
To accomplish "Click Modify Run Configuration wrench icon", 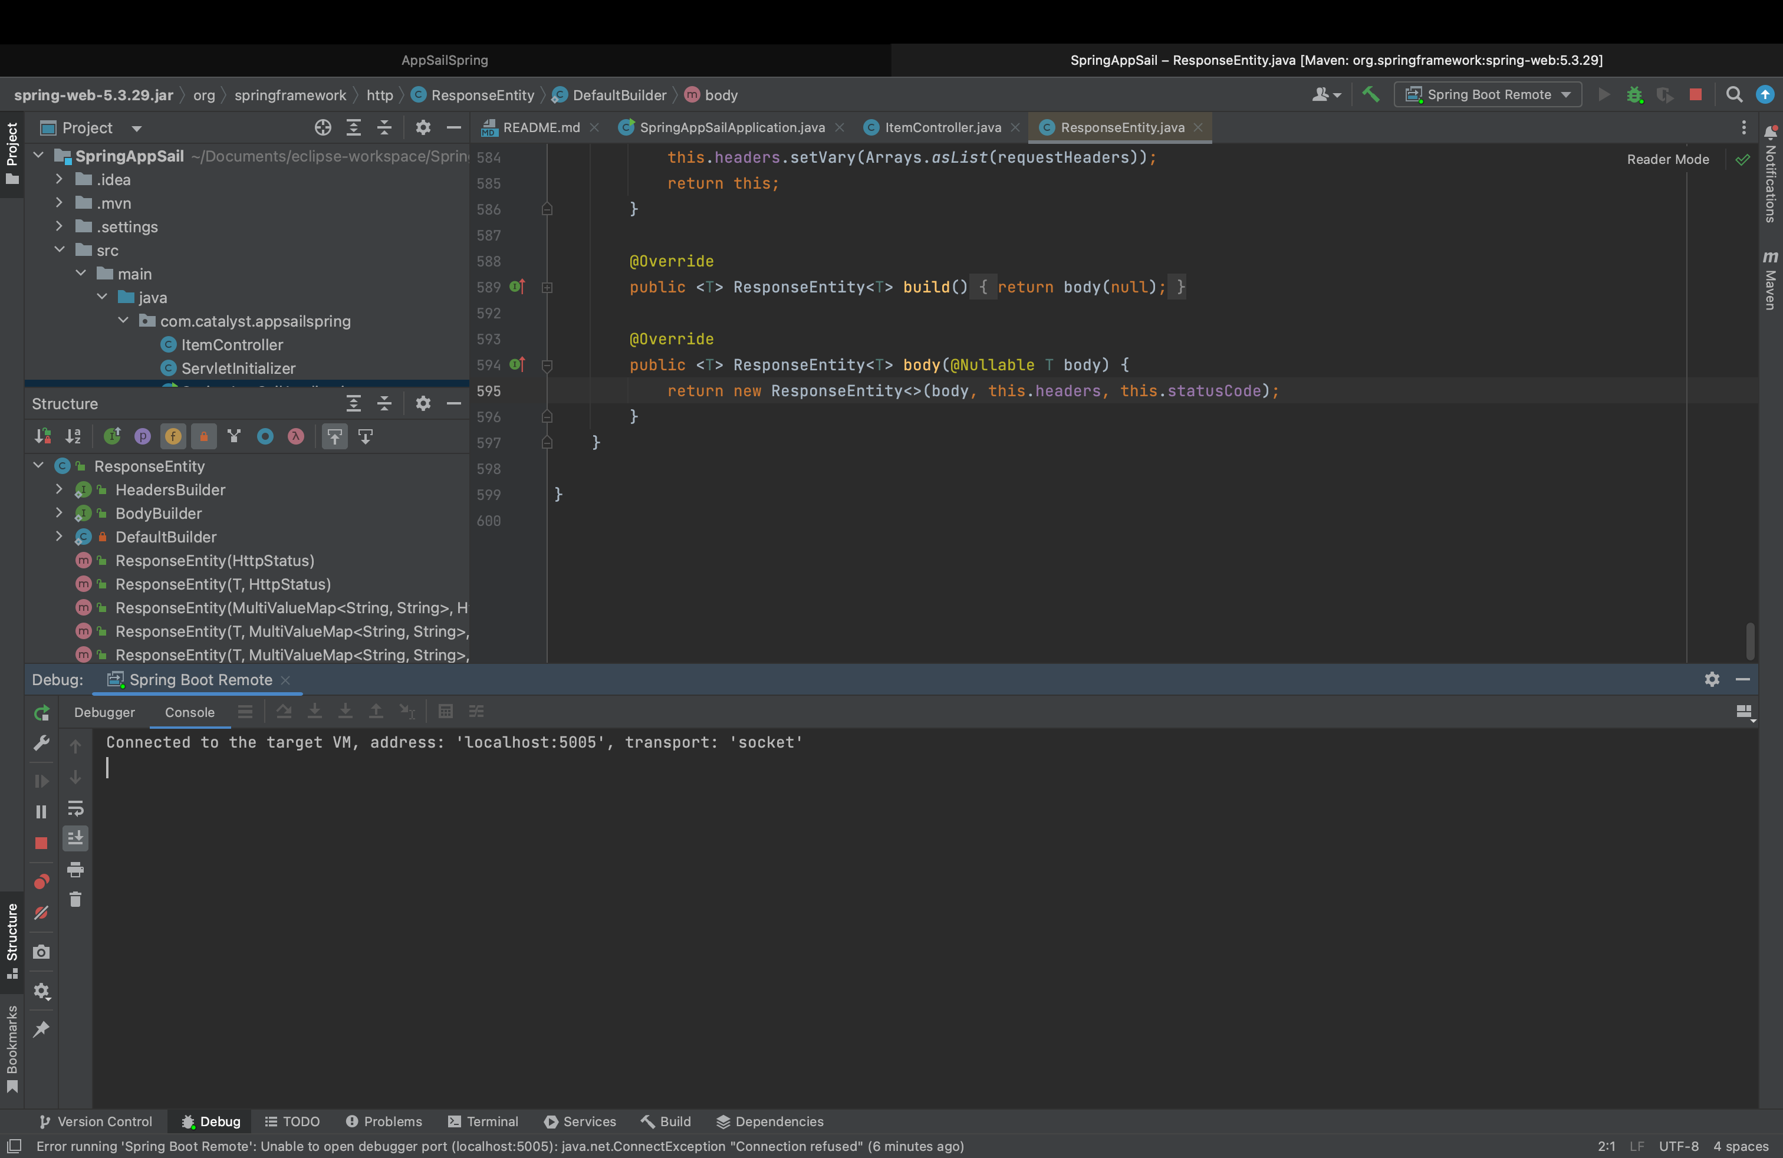I will (x=41, y=743).
